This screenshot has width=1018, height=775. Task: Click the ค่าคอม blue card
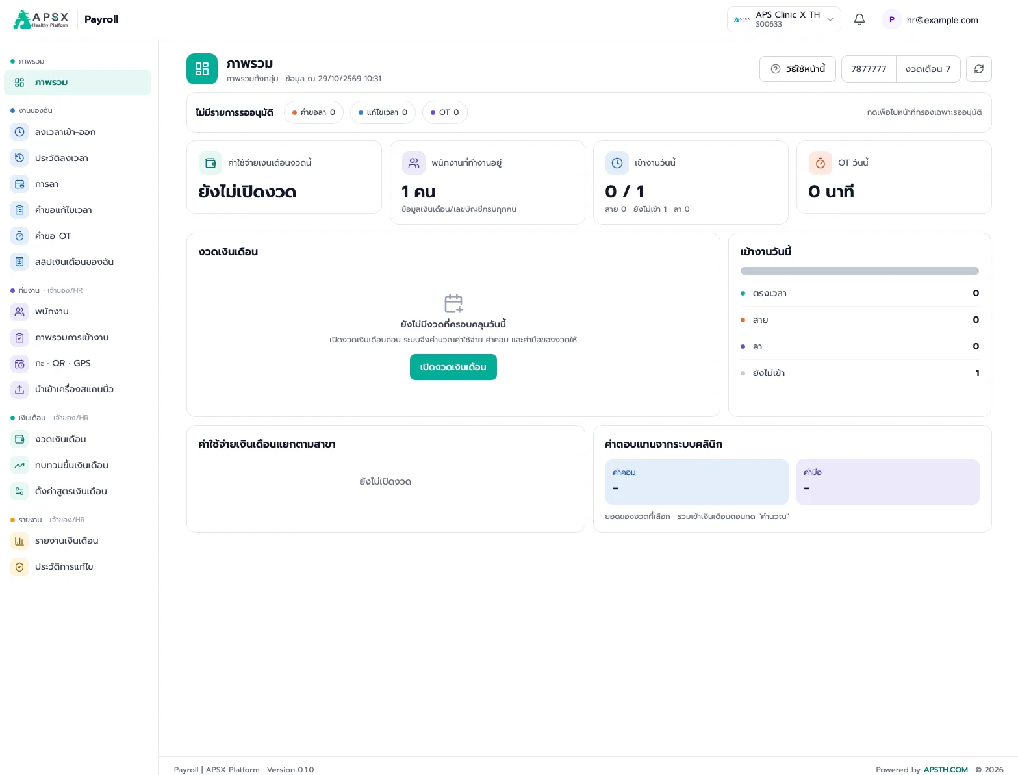696,482
